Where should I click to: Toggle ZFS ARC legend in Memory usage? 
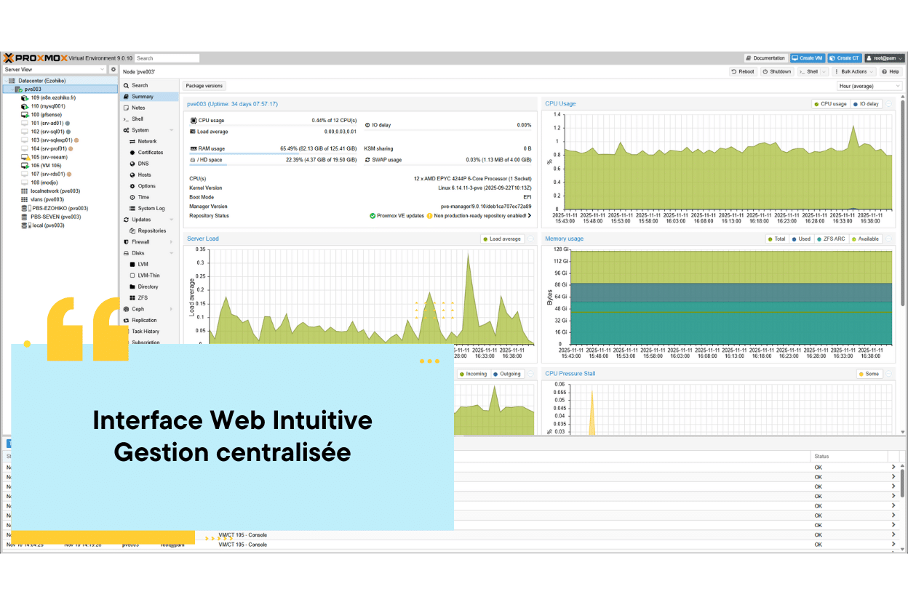pyautogui.click(x=830, y=239)
